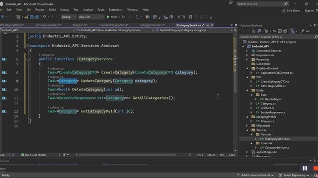This screenshot has height=178, width=318.
Task: Click the editor horizontal scrollbar
Action: (x=127, y=155)
